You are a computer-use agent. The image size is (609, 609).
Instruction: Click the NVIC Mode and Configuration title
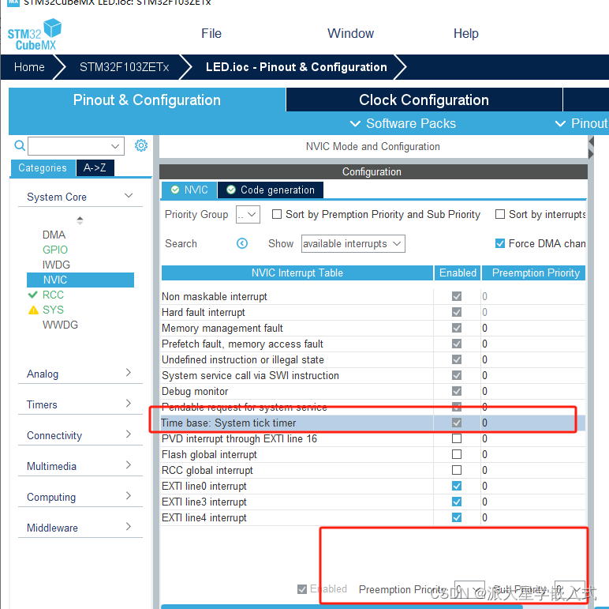pos(373,147)
